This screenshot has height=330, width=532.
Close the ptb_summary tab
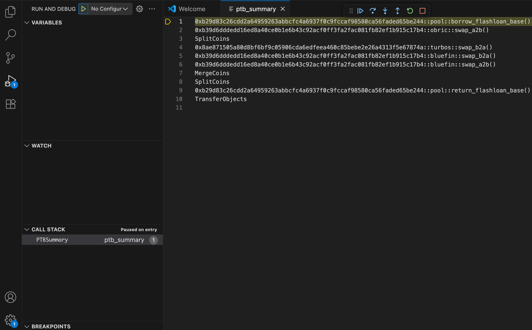tap(283, 9)
